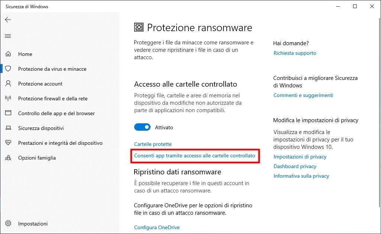This screenshot has width=381, height=234.
Task: Open the Richiesta supporto link
Action: point(295,53)
